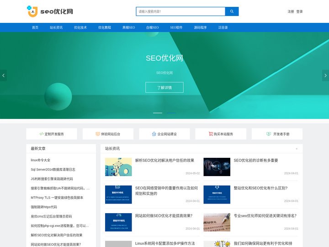Show previous banner slide arrow
329x247 pixels.
pos(3,75)
